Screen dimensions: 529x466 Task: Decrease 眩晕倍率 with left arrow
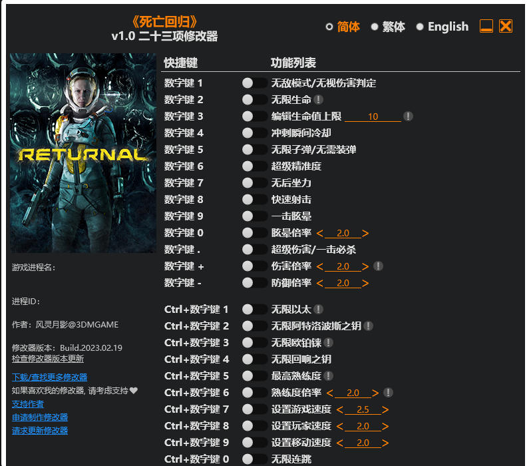coord(319,233)
